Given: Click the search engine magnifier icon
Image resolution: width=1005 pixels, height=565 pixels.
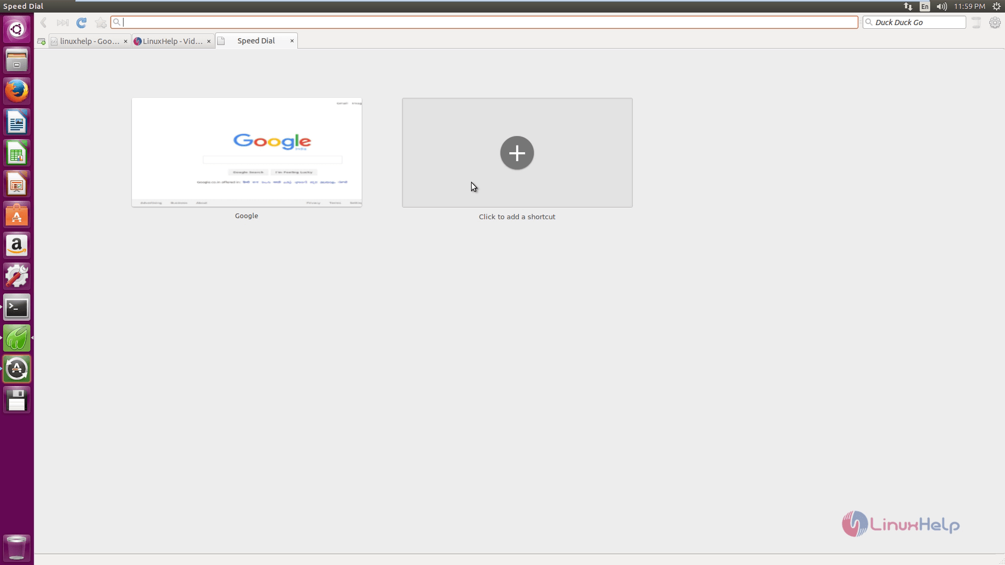Looking at the screenshot, I should click(869, 22).
